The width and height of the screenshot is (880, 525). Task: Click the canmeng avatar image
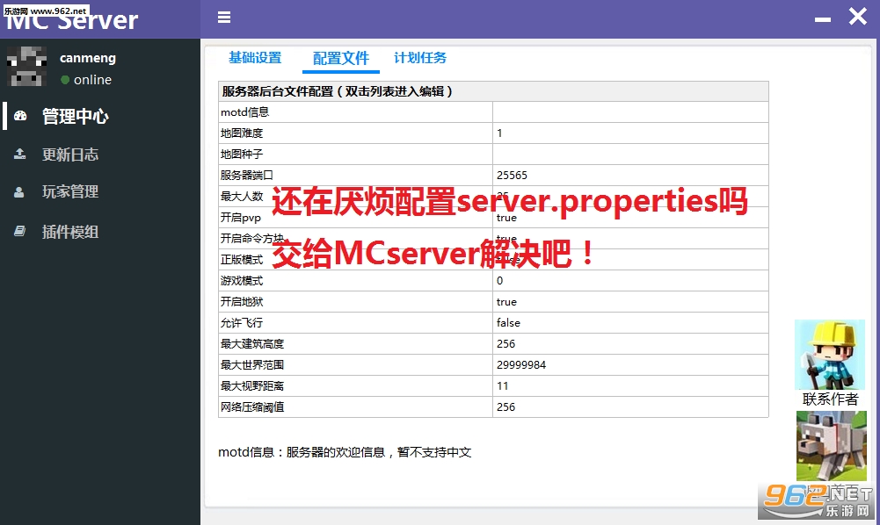(26, 66)
